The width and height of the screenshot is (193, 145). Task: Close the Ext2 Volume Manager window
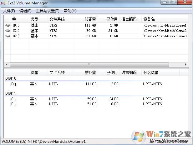185,2
